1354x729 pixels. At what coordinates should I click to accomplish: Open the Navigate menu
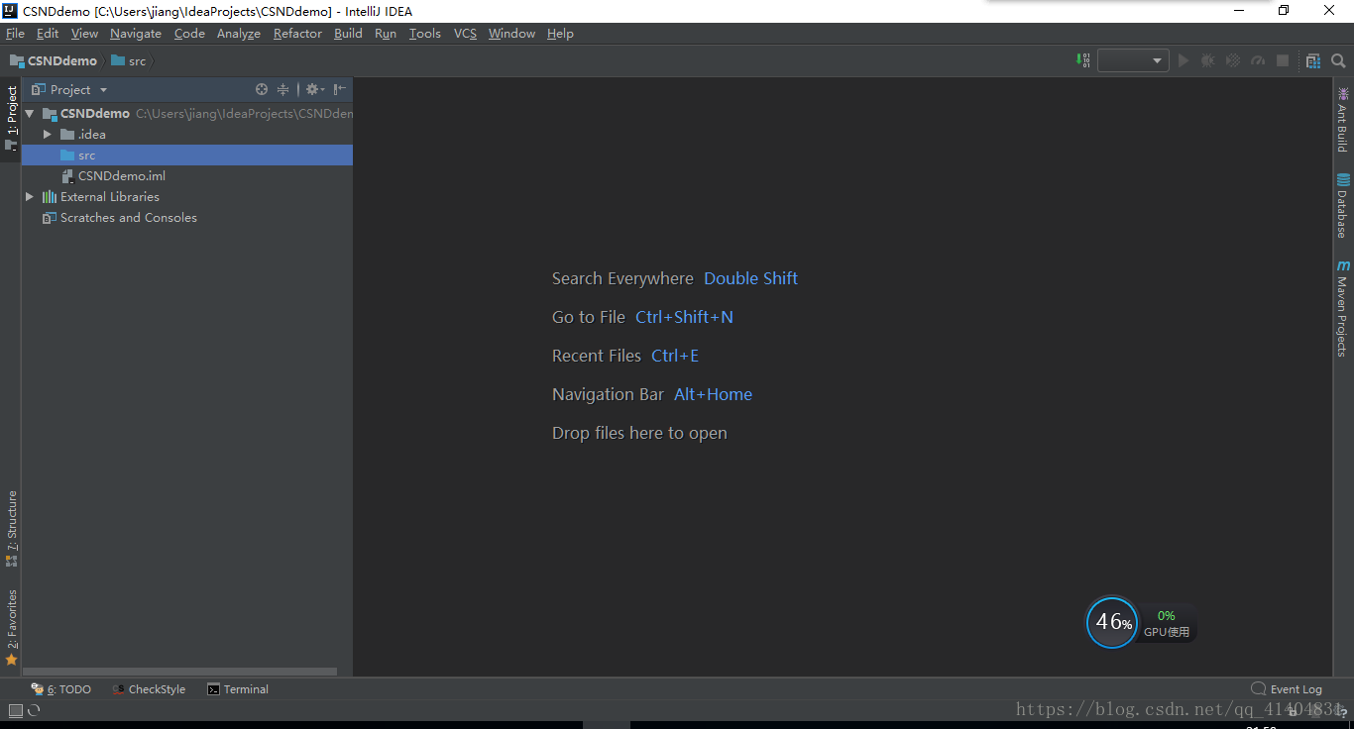point(136,34)
